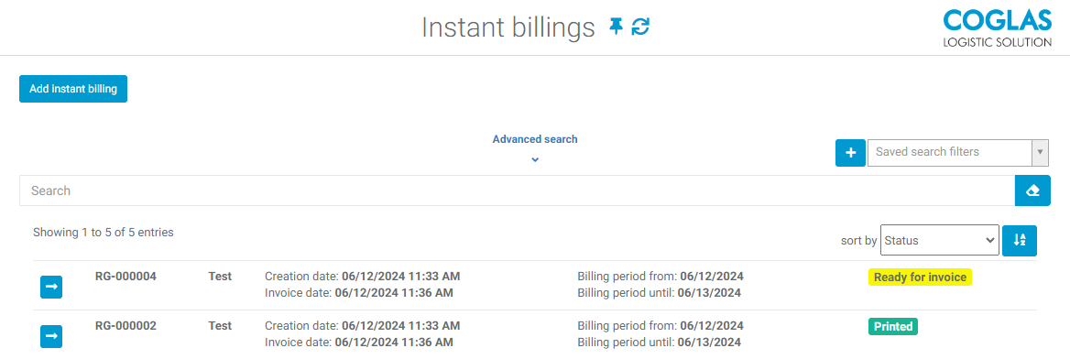Click the Instant billings page title
The image size is (1070, 359).
click(x=508, y=27)
